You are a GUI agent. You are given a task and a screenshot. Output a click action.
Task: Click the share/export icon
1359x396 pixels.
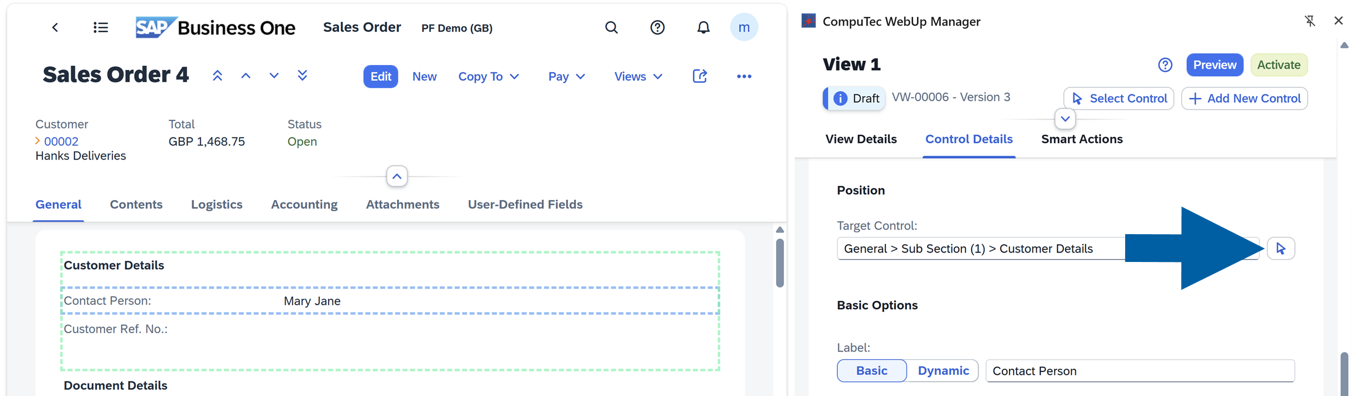coord(700,76)
